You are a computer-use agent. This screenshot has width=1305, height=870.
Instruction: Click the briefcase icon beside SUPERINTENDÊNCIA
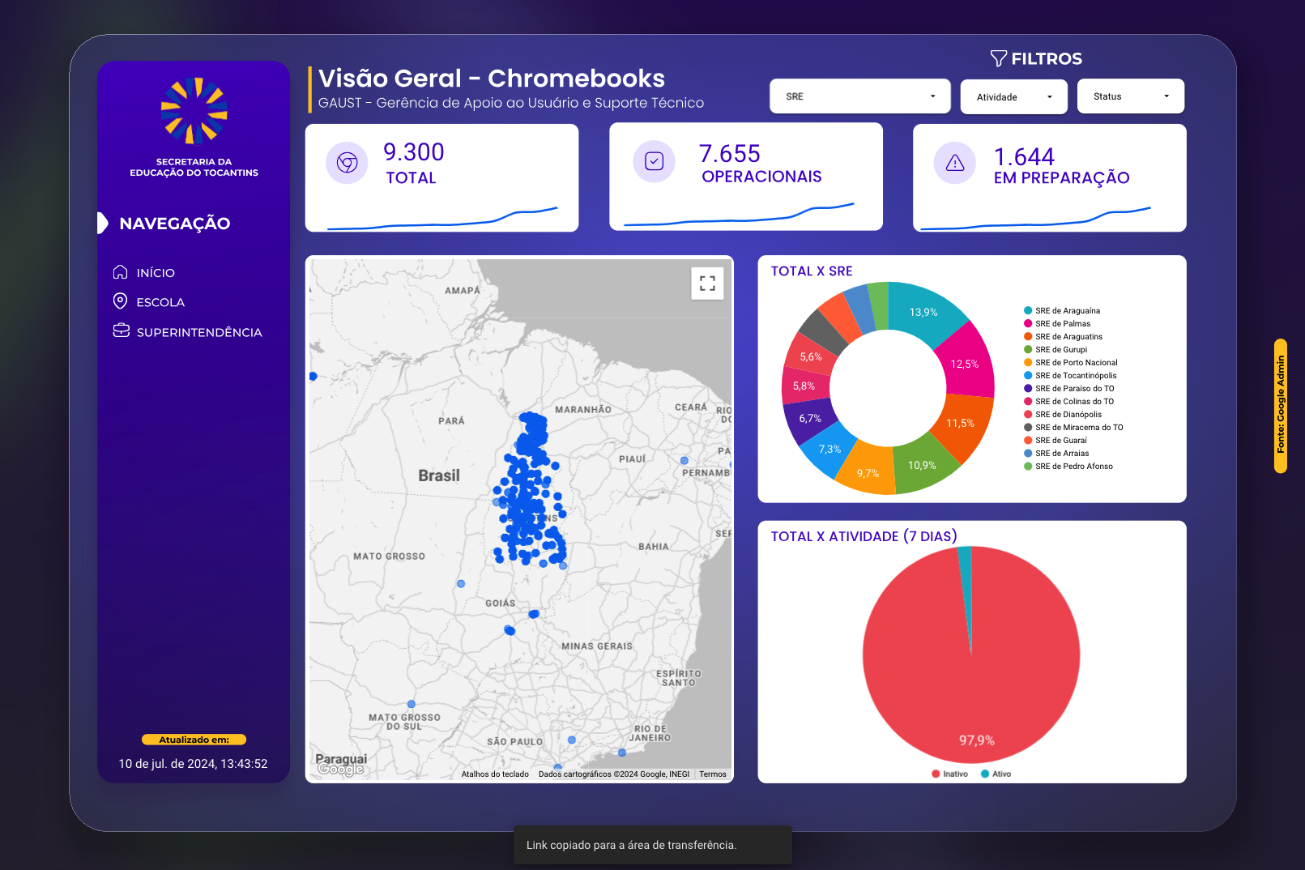(x=121, y=331)
